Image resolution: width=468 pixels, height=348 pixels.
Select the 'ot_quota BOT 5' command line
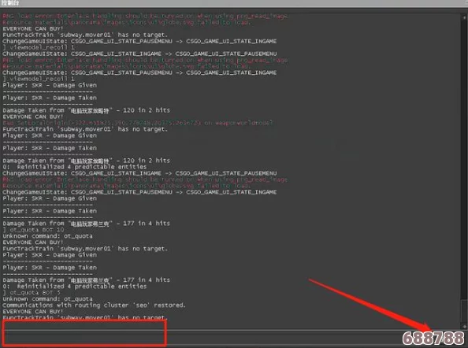point(32,293)
